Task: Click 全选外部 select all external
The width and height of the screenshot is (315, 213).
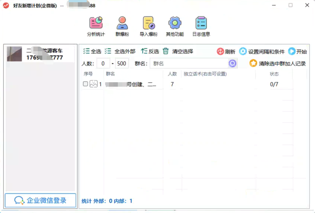Action: 120,51
